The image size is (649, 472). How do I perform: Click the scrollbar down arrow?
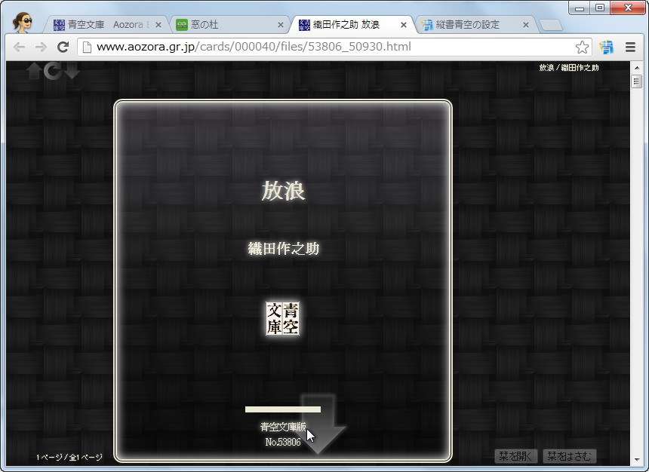(x=637, y=460)
